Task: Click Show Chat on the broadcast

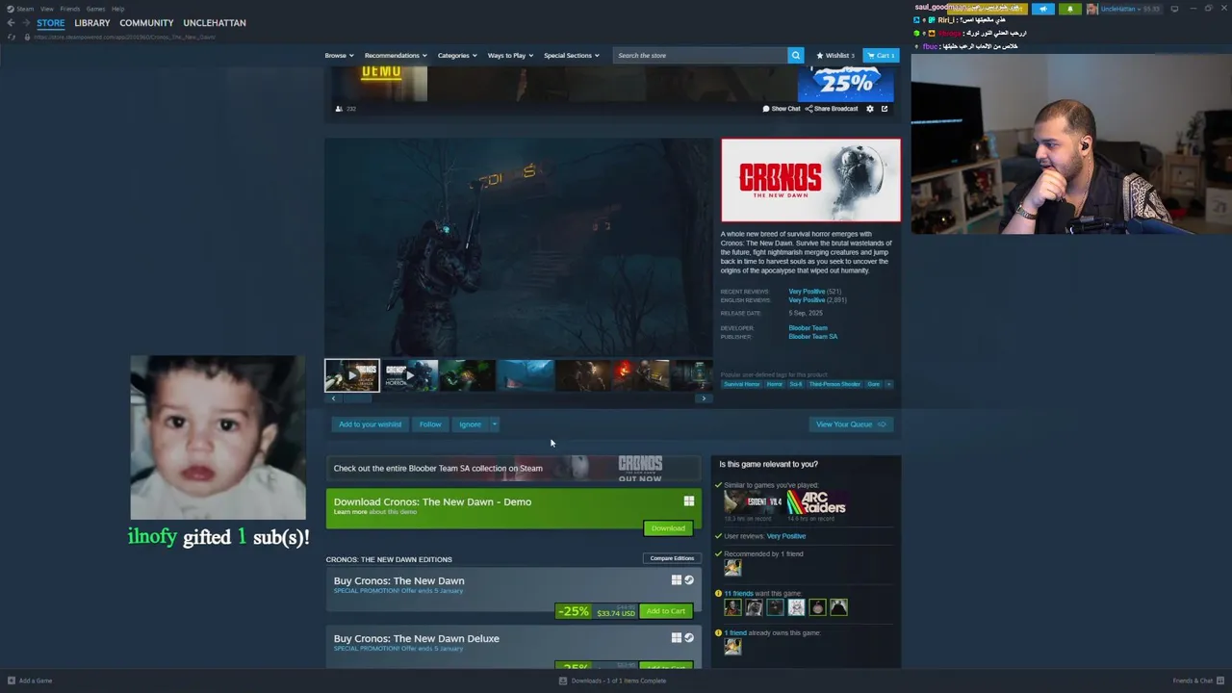Action: coord(782,109)
